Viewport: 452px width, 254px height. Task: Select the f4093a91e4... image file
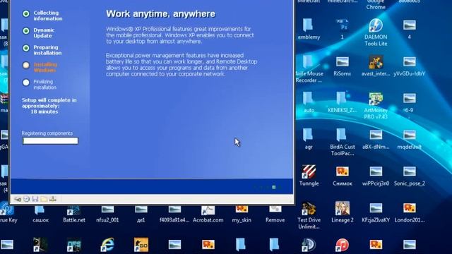click(x=174, y=210)
